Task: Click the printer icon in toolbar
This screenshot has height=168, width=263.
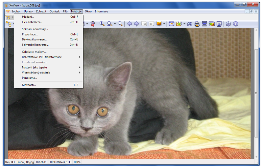Action: [197, 24]
